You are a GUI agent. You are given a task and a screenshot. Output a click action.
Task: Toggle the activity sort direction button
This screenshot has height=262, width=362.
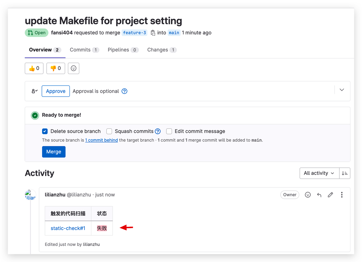tap(345, 173)
